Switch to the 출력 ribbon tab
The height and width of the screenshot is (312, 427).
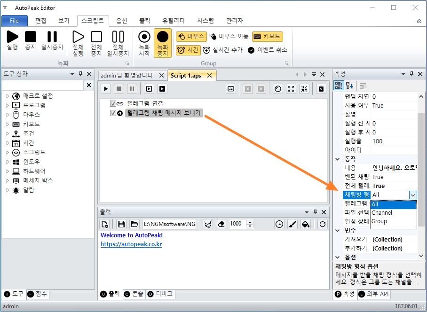point(144,21)
